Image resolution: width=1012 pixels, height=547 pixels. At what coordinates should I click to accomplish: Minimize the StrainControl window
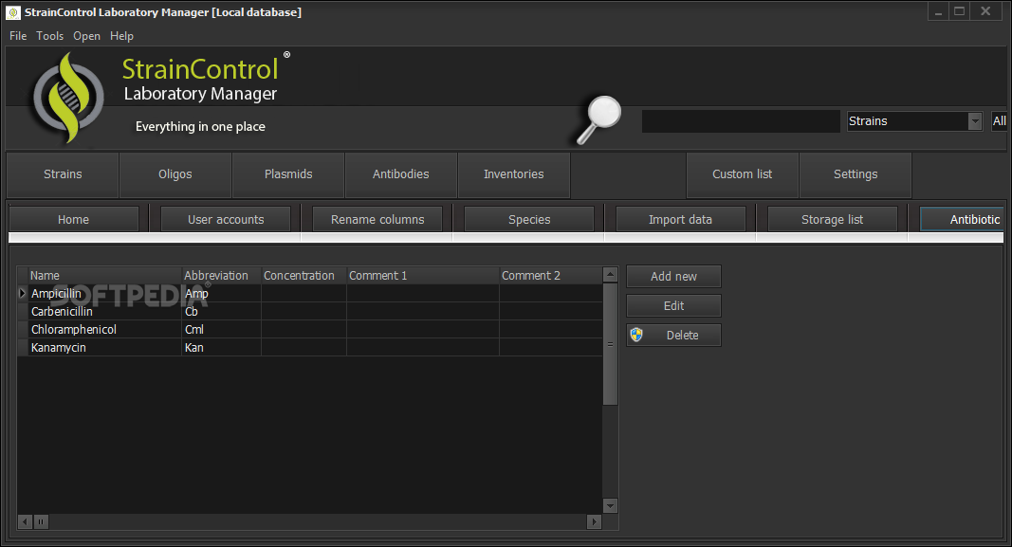938,11
